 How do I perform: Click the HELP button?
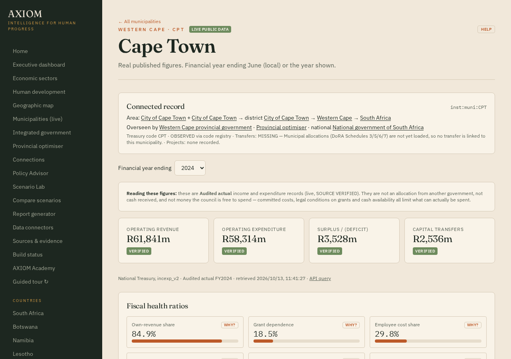pos(486,29)
